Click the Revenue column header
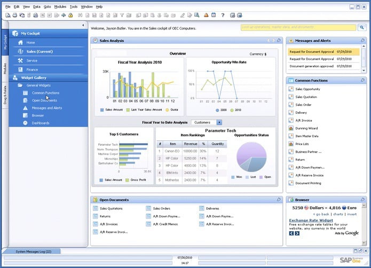This screenshot has width=371, height=268. pos(191,144)
